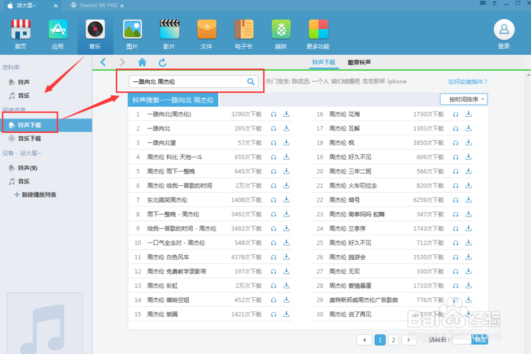Click the vertical scrollbar up arrow
This screenshot has width=531, height=354.
point(529,75)
